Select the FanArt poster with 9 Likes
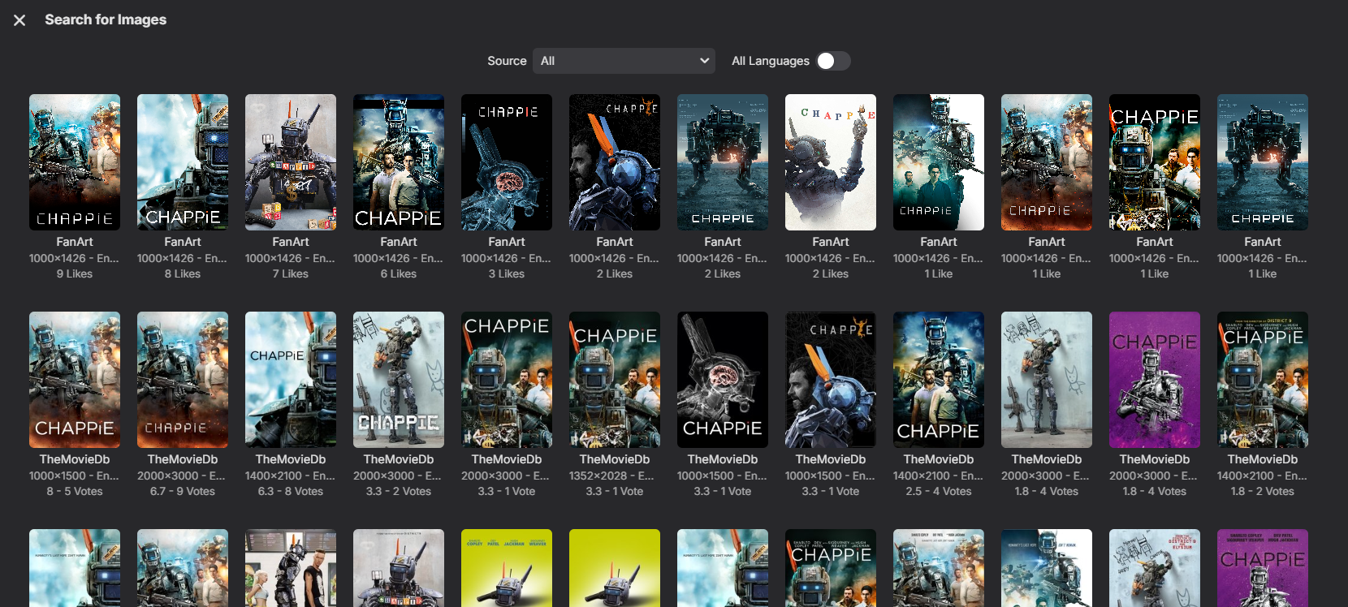 (75, 162)
